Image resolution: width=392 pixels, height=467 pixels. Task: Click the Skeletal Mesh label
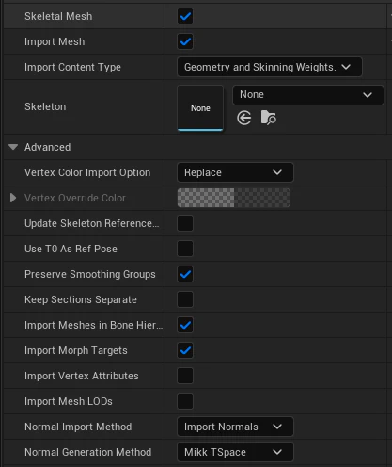pyautogui.click(x=58, y=16)
